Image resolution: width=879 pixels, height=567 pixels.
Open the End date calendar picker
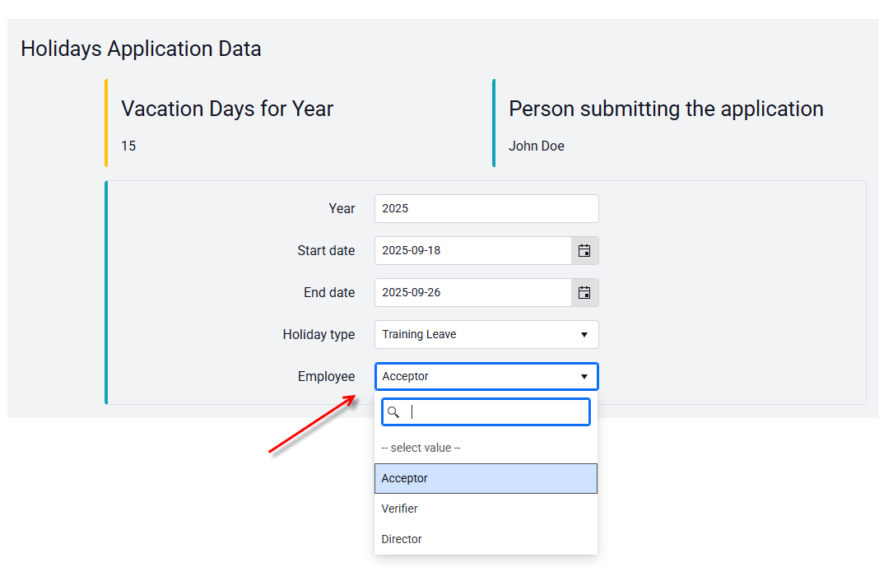(x=584, y=292)
